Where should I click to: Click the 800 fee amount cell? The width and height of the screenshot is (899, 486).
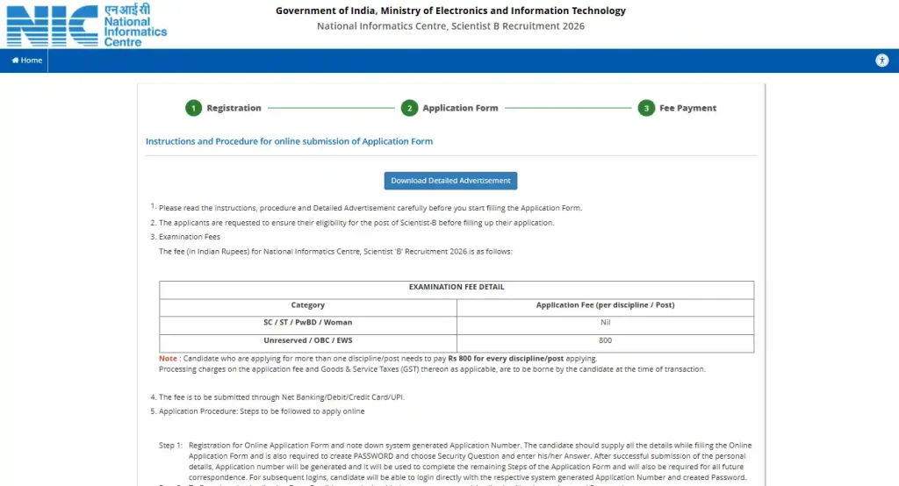(x=605, y=340)
